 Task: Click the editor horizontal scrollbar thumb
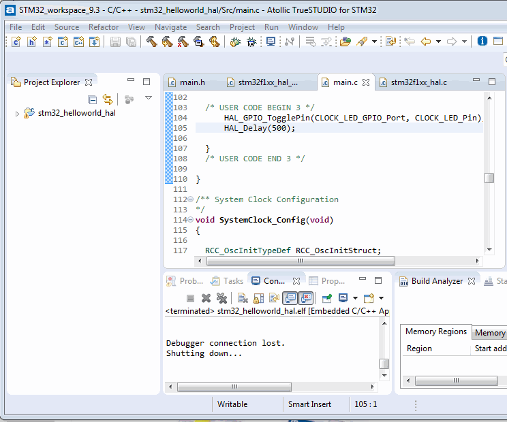(301, 261)
